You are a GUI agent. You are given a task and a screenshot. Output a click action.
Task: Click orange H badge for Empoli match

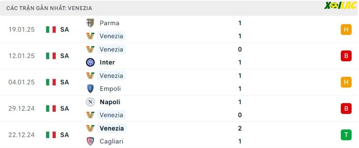pos(346,82)
